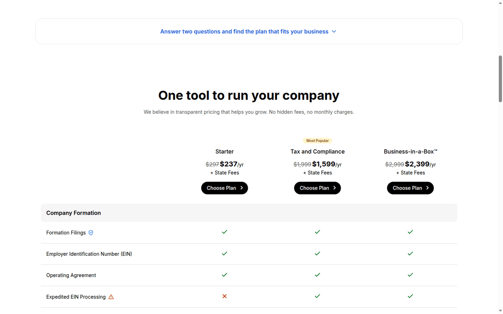Click the crossed-out $297 price

[212, 165]
